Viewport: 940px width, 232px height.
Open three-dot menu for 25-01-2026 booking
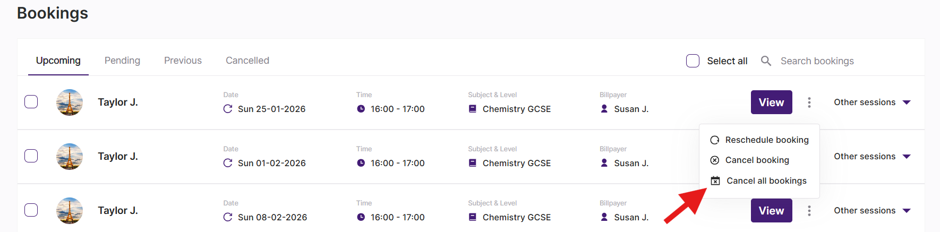tap(809, 102)
